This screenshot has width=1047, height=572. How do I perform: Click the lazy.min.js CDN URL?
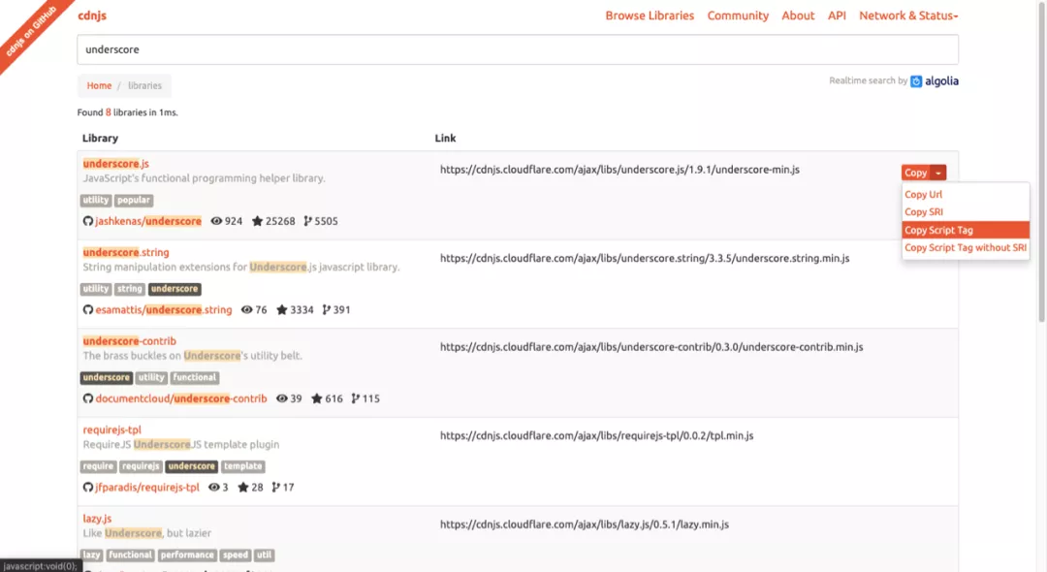pyautogui.click(x=585, y=524)
